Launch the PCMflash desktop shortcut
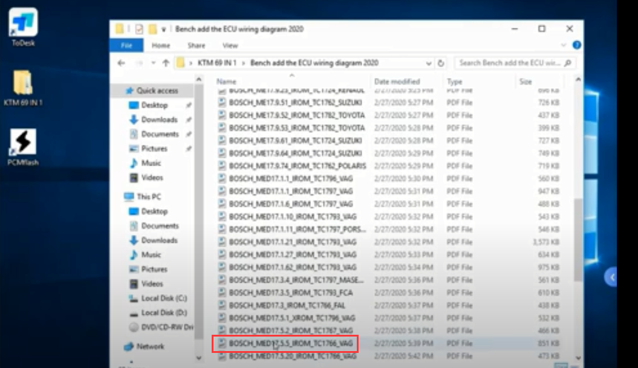 23,147
